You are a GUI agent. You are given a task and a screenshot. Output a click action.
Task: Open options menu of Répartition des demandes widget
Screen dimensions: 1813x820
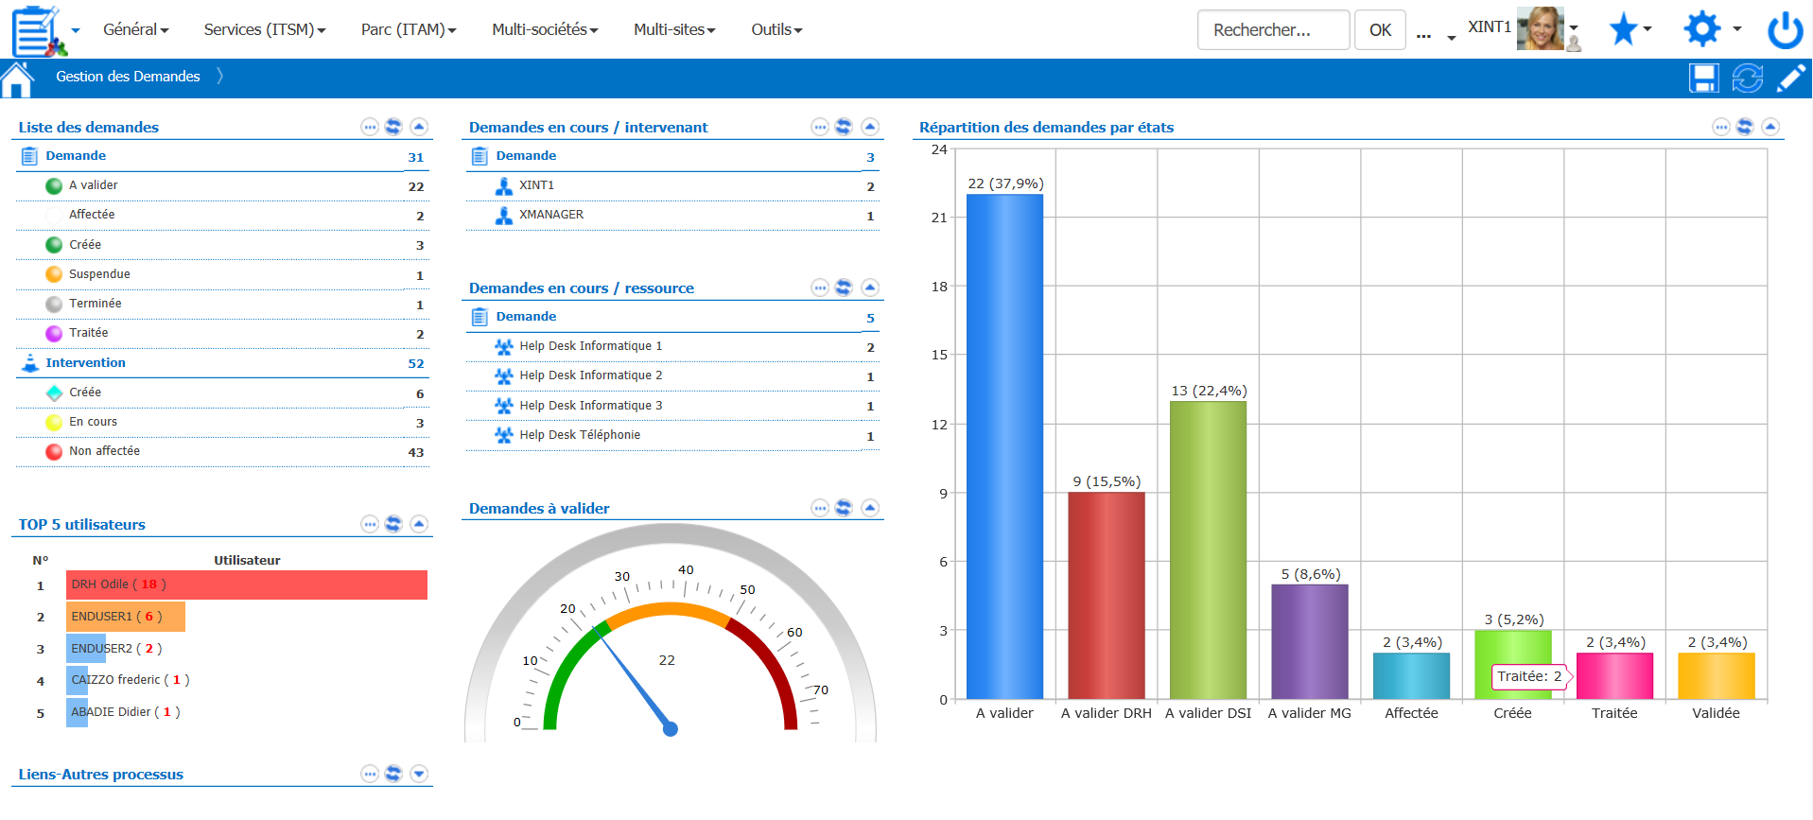click(x=1720, y=127)
